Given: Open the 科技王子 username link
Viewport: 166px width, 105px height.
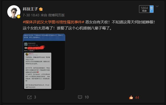Looking at the screenshot, I should (x=30, y=9).
